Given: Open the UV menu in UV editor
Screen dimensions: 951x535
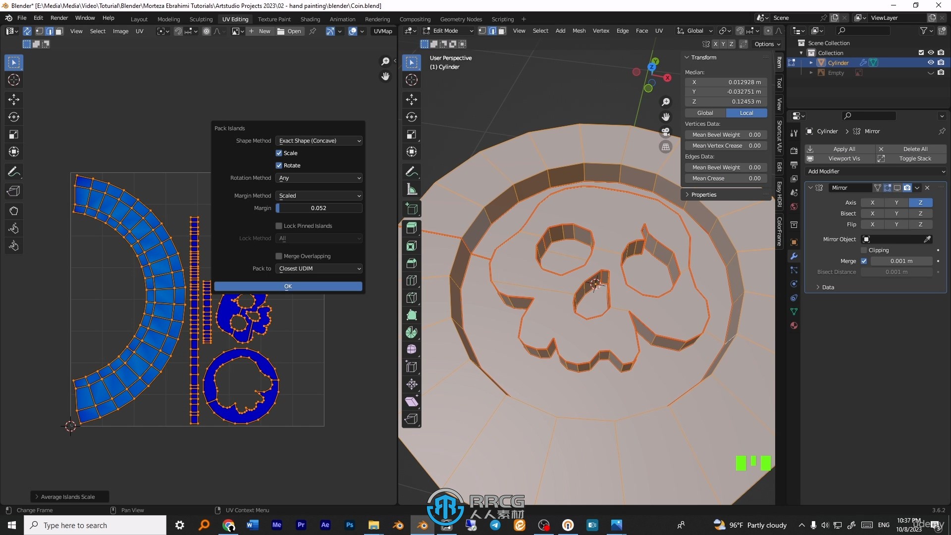Looking at the screenshot, I should coord(139,31).
